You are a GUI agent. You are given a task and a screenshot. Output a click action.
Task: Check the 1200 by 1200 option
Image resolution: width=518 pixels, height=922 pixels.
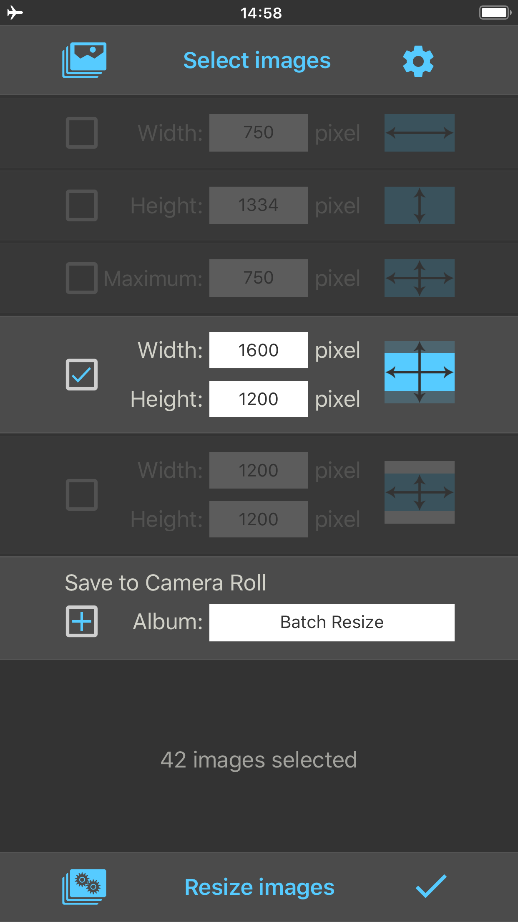point(82,495)
